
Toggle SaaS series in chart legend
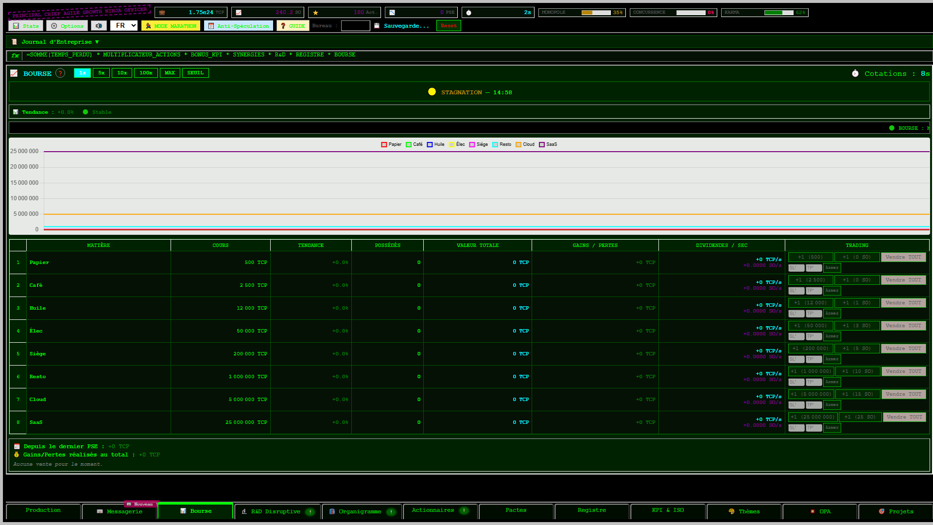[548, 144]
